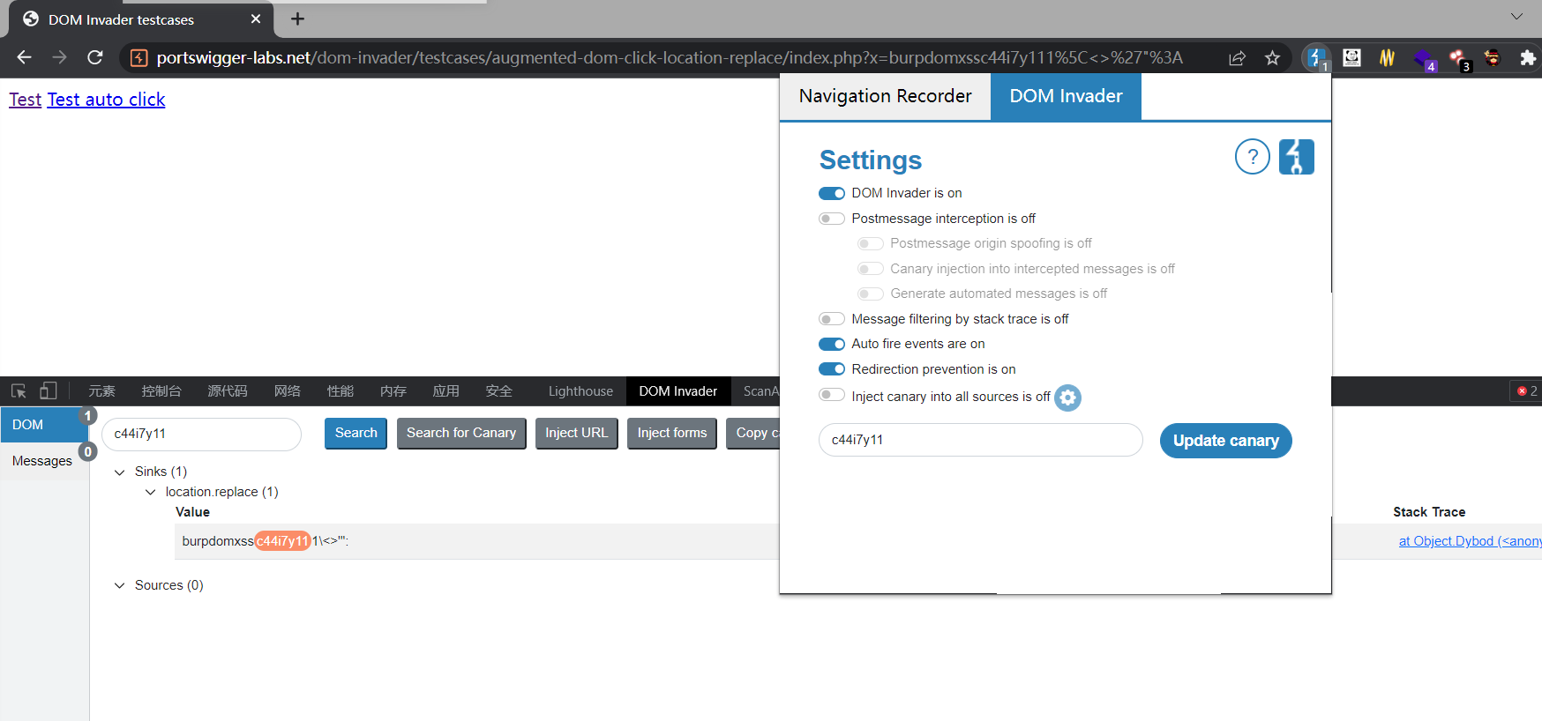
Task: Click the Inject URL button
Action: tap(577, 433)
